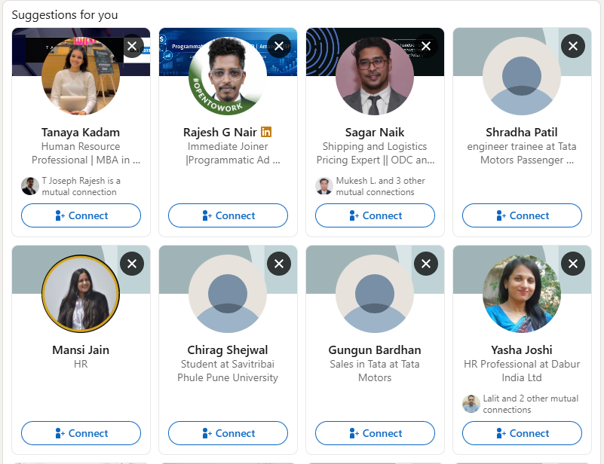Viewport: 604px width, 464px height.
Task: Dismiss Shradha Patil suggestion card
Action: [x=573, y=46]
